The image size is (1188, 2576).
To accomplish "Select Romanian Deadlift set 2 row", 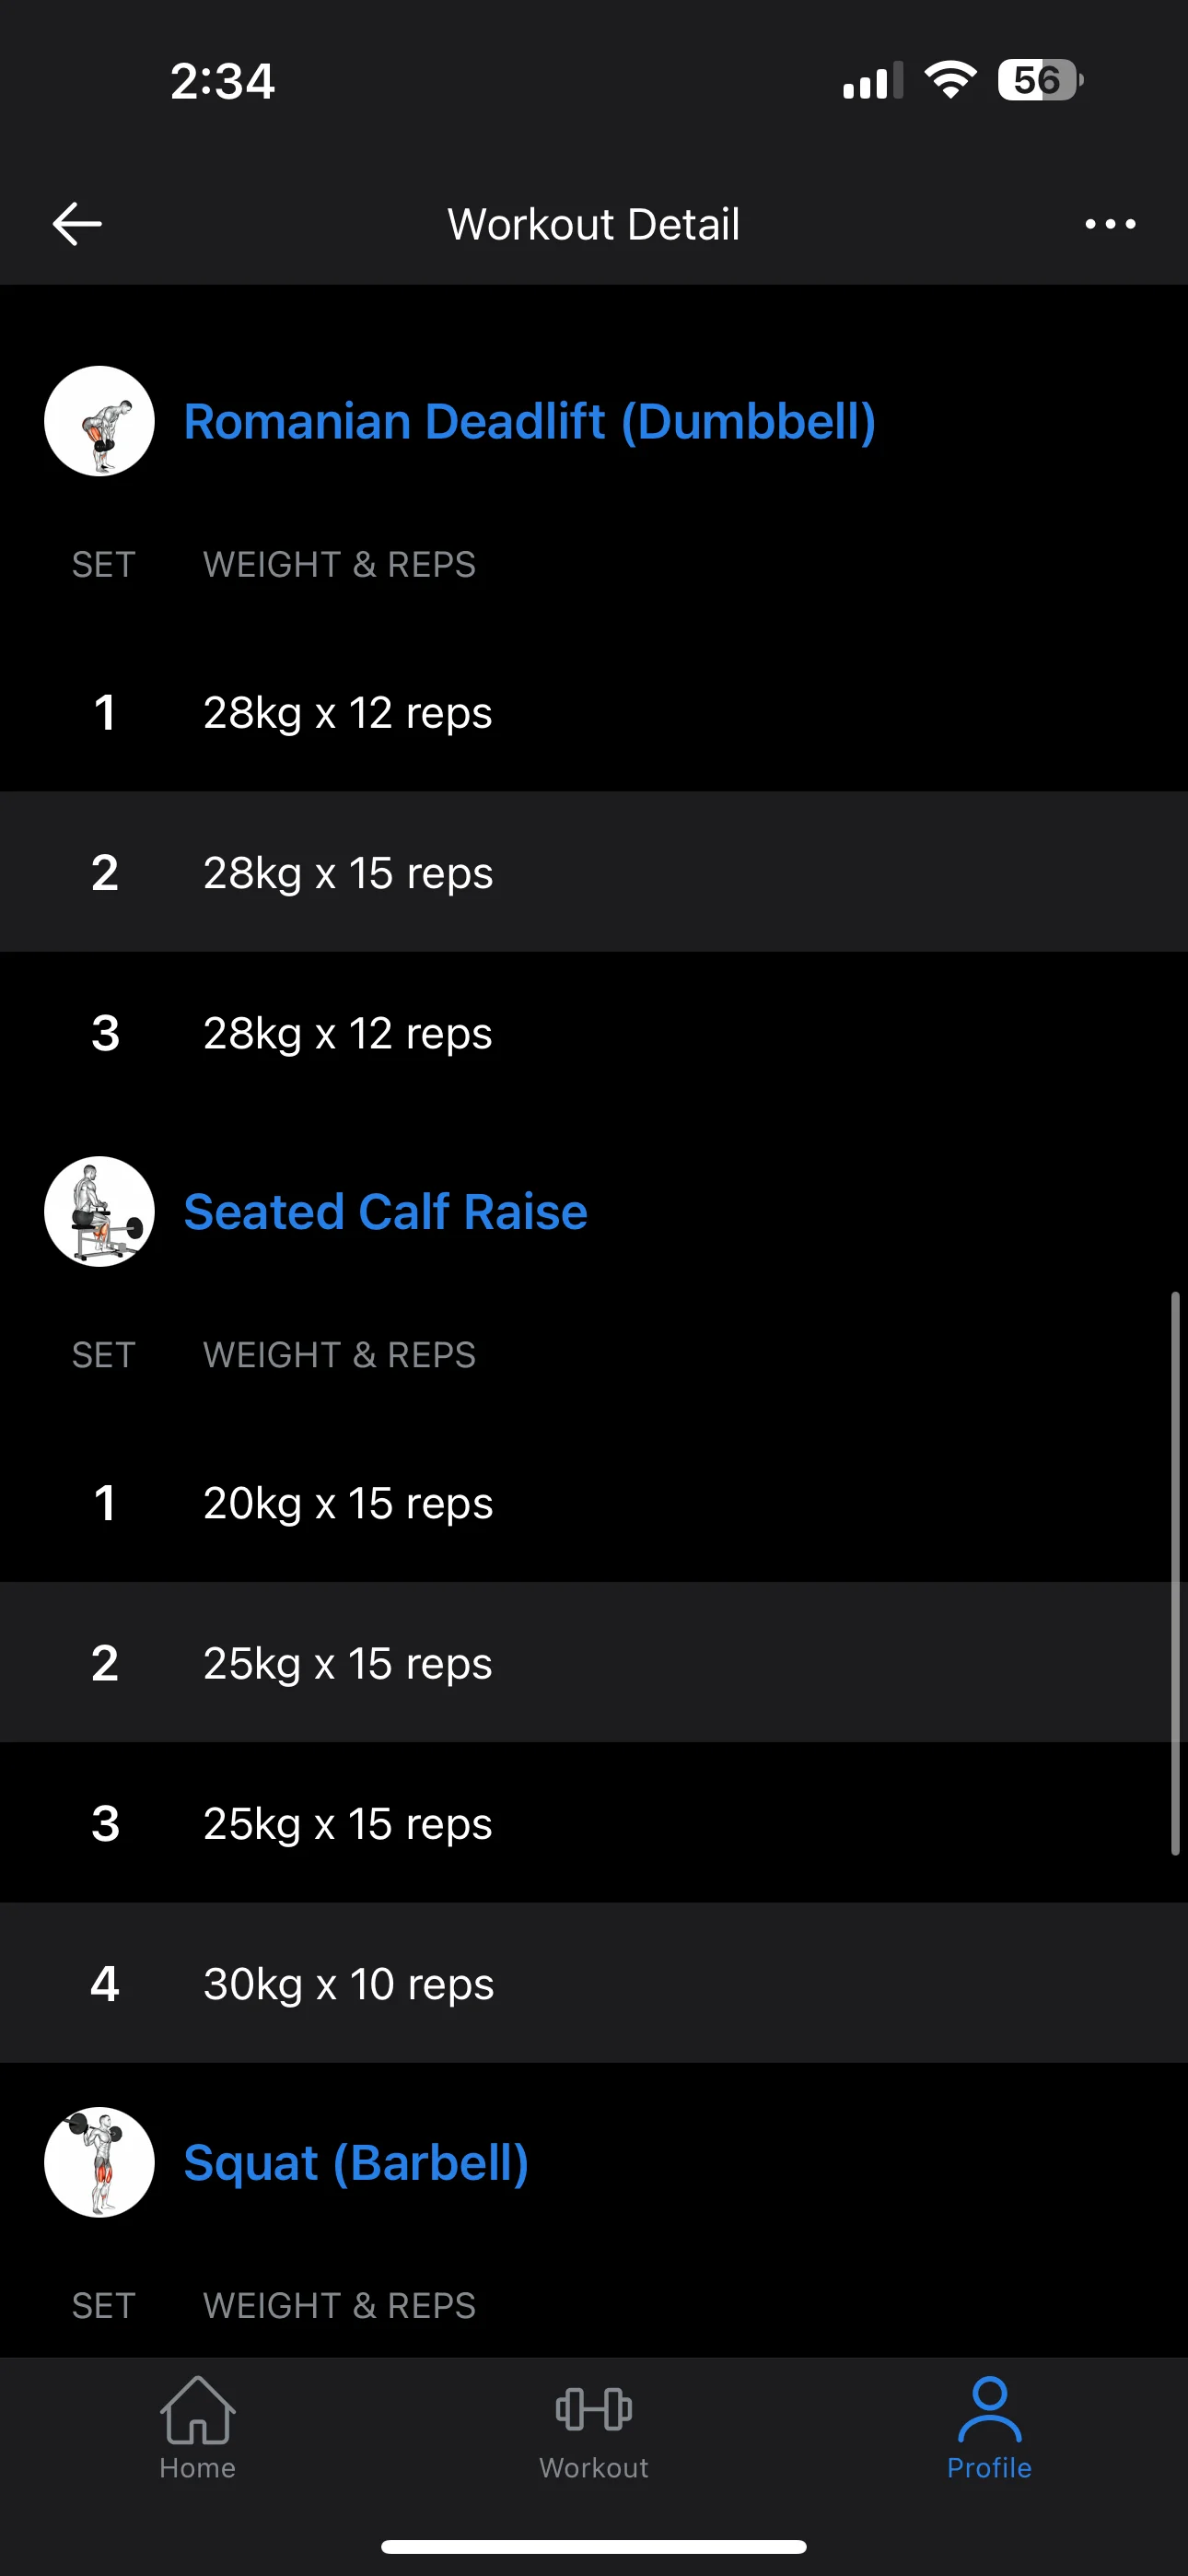I will [x=594, y=872].
